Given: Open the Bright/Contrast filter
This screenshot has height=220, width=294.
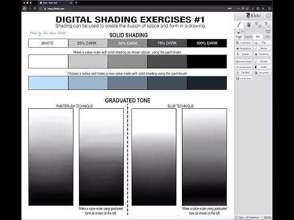Looking at the screenshot, I should tap(244, 61).
